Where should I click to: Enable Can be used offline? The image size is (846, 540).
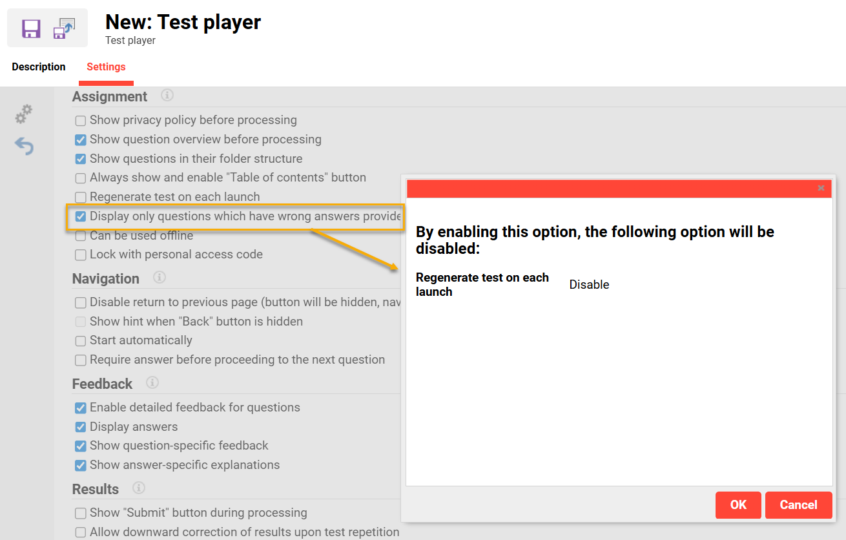(x=80, y=235)
